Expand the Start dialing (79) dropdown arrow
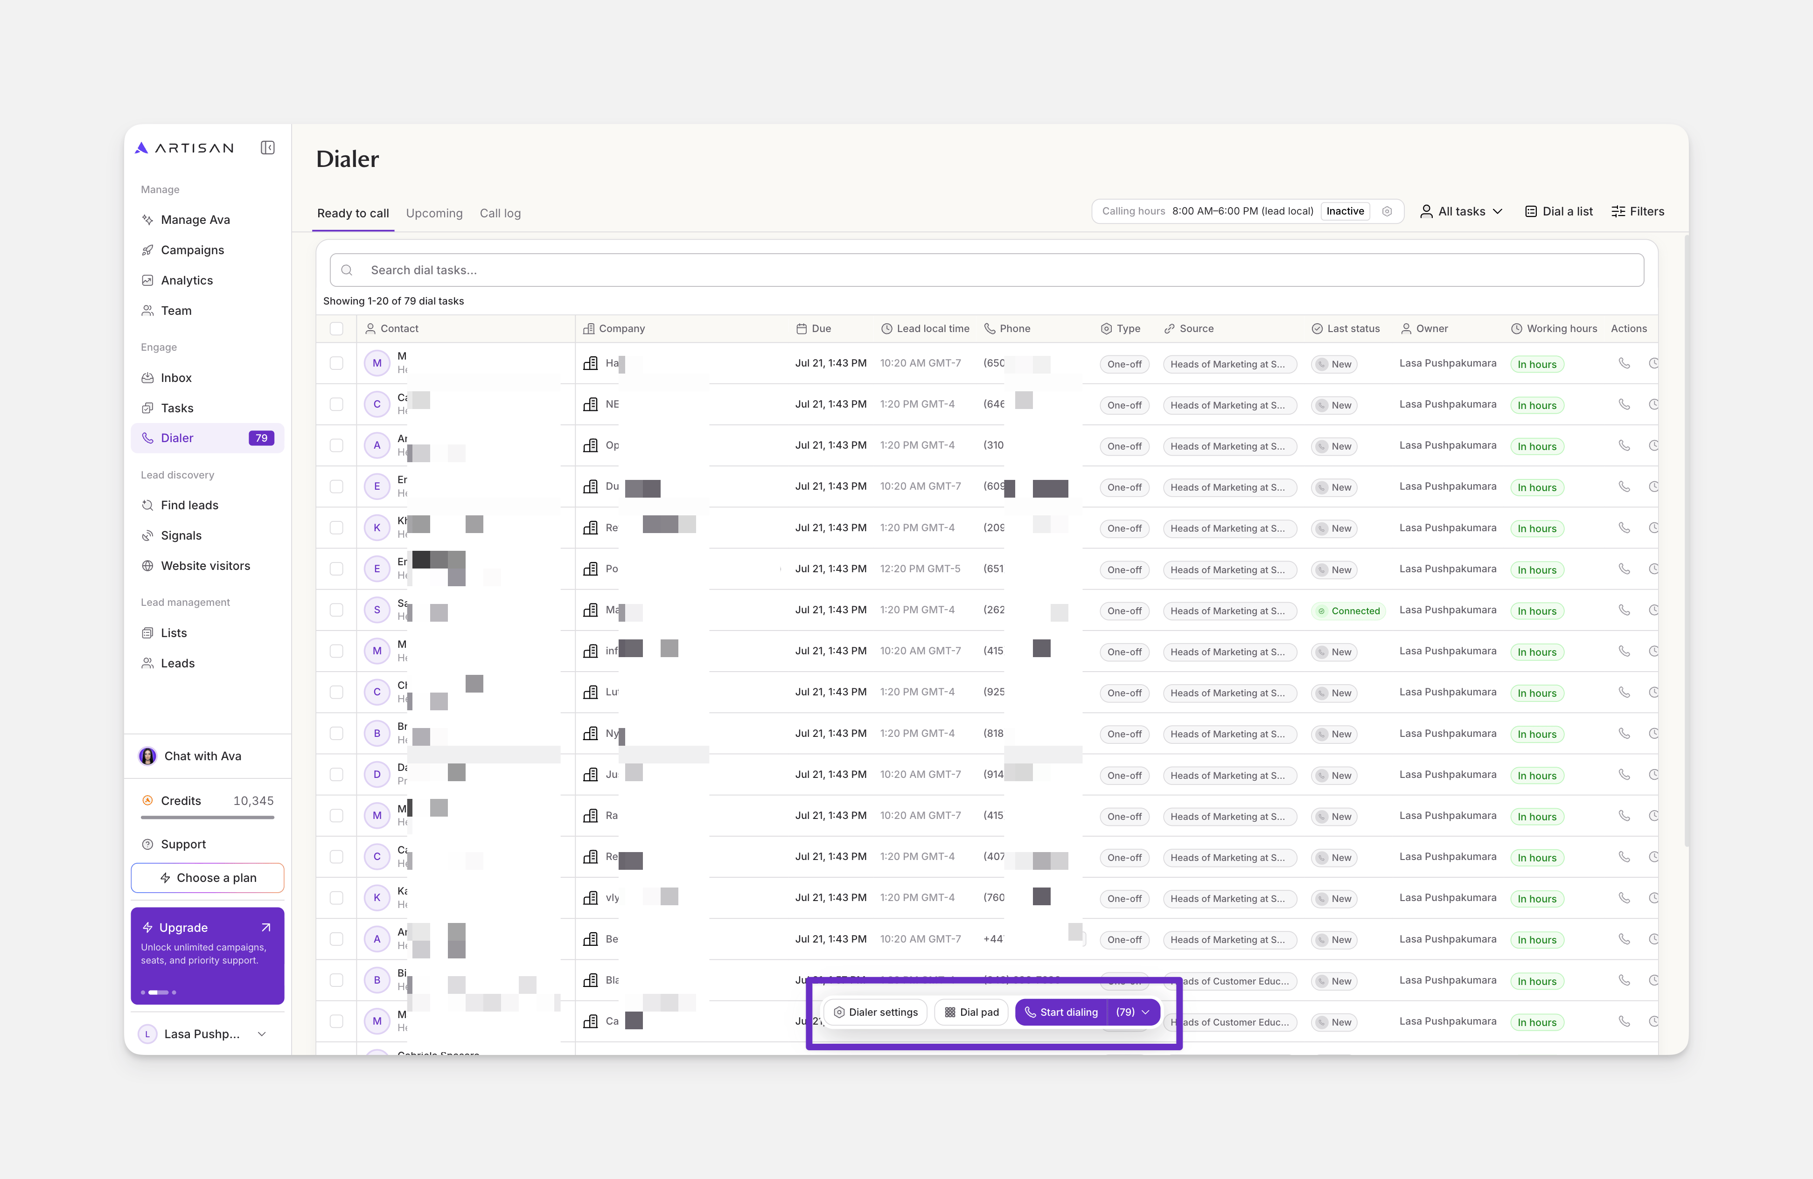 [x=1145, y=1012]
